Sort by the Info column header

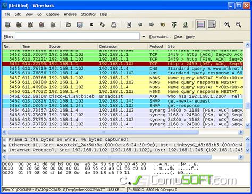(205, 47)
